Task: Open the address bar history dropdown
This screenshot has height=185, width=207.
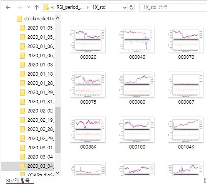Action: (x=125, y=8)
